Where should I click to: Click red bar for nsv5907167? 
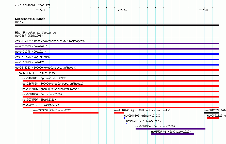(121, 107)
